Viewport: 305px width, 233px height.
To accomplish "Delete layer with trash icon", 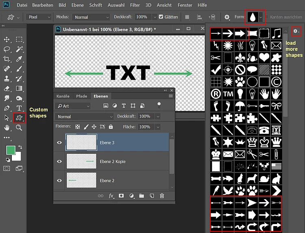I will click(162, 196).
